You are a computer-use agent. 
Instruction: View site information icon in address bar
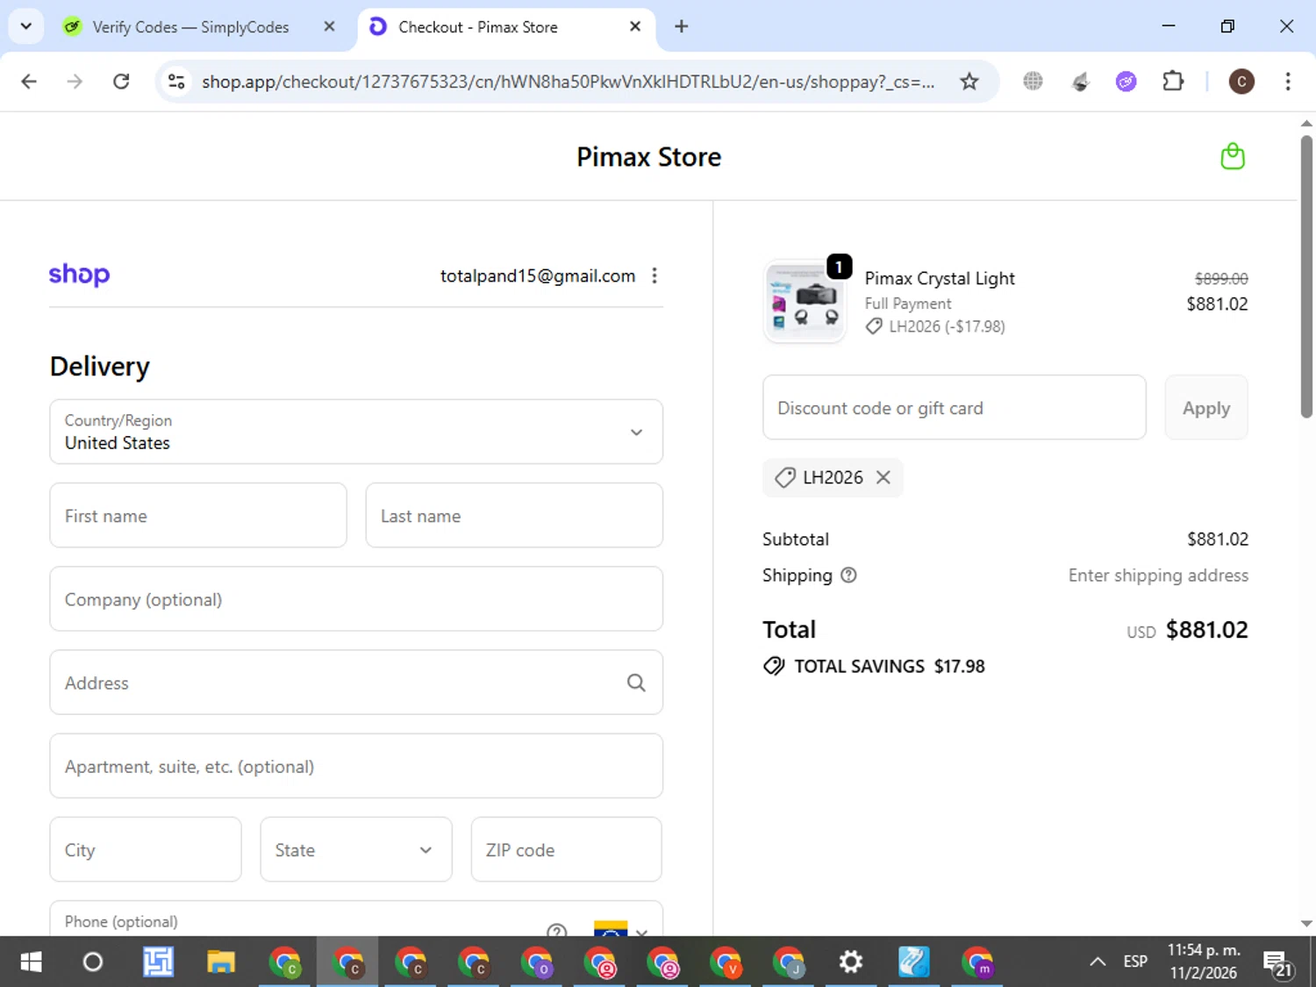176,82
